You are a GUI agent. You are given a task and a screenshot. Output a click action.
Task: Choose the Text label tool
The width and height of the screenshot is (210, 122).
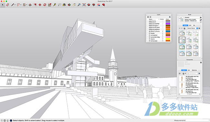coord(59,5)
